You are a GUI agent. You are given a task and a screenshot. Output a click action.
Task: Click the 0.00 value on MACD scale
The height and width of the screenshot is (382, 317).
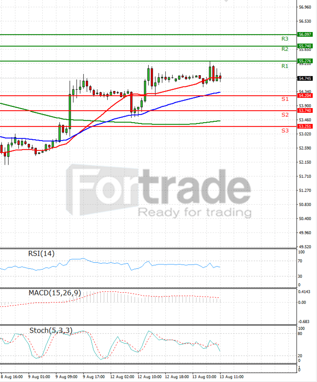[x=302, y=302]
